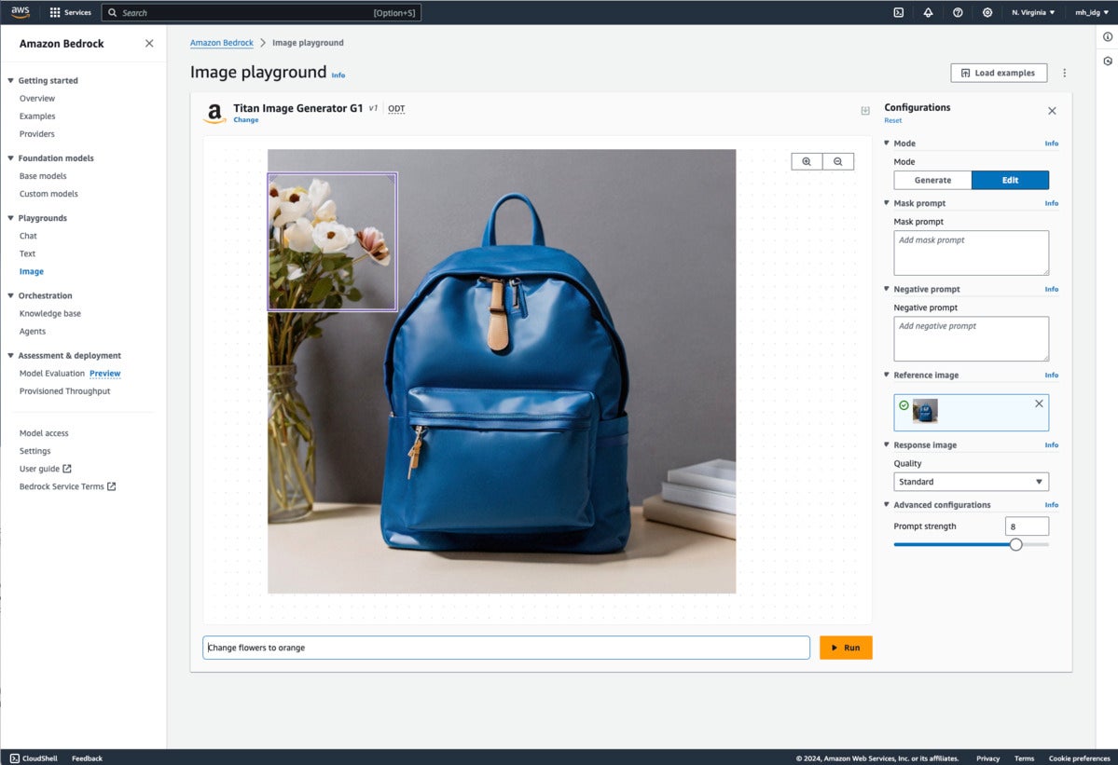Image resolution: width=1118 pixels, height=765 pixels.
Task: Click the Change flowers to orange prompt field
Action: [506, 648]
